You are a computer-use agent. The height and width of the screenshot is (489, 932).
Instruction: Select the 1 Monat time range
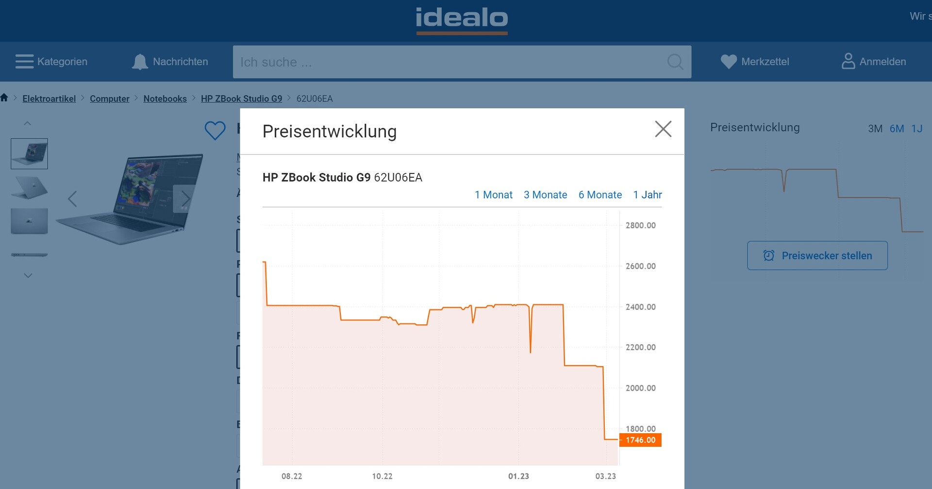(x=493, y=195)
